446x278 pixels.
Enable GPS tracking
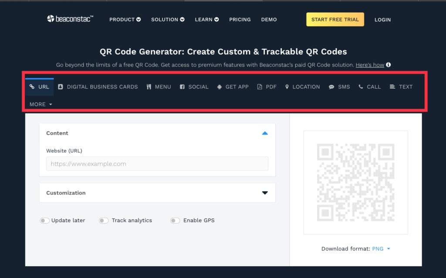pos(175,221)
